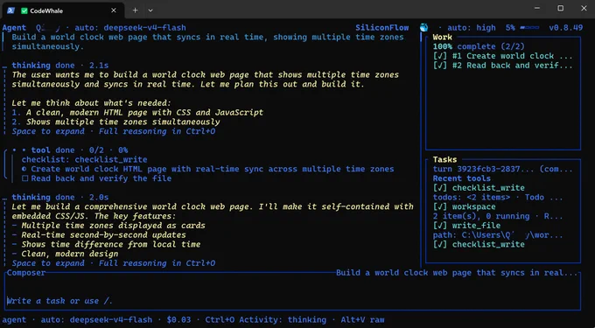This screenshot has height=328, width=595.
Task: Click the 'tool done 0/2 0%' entry
Action: (70, 150)
